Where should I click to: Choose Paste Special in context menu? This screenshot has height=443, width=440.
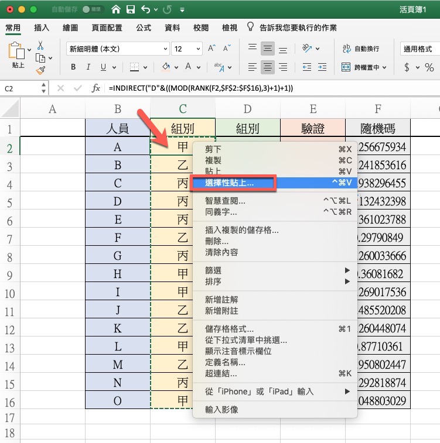point(230,183)
